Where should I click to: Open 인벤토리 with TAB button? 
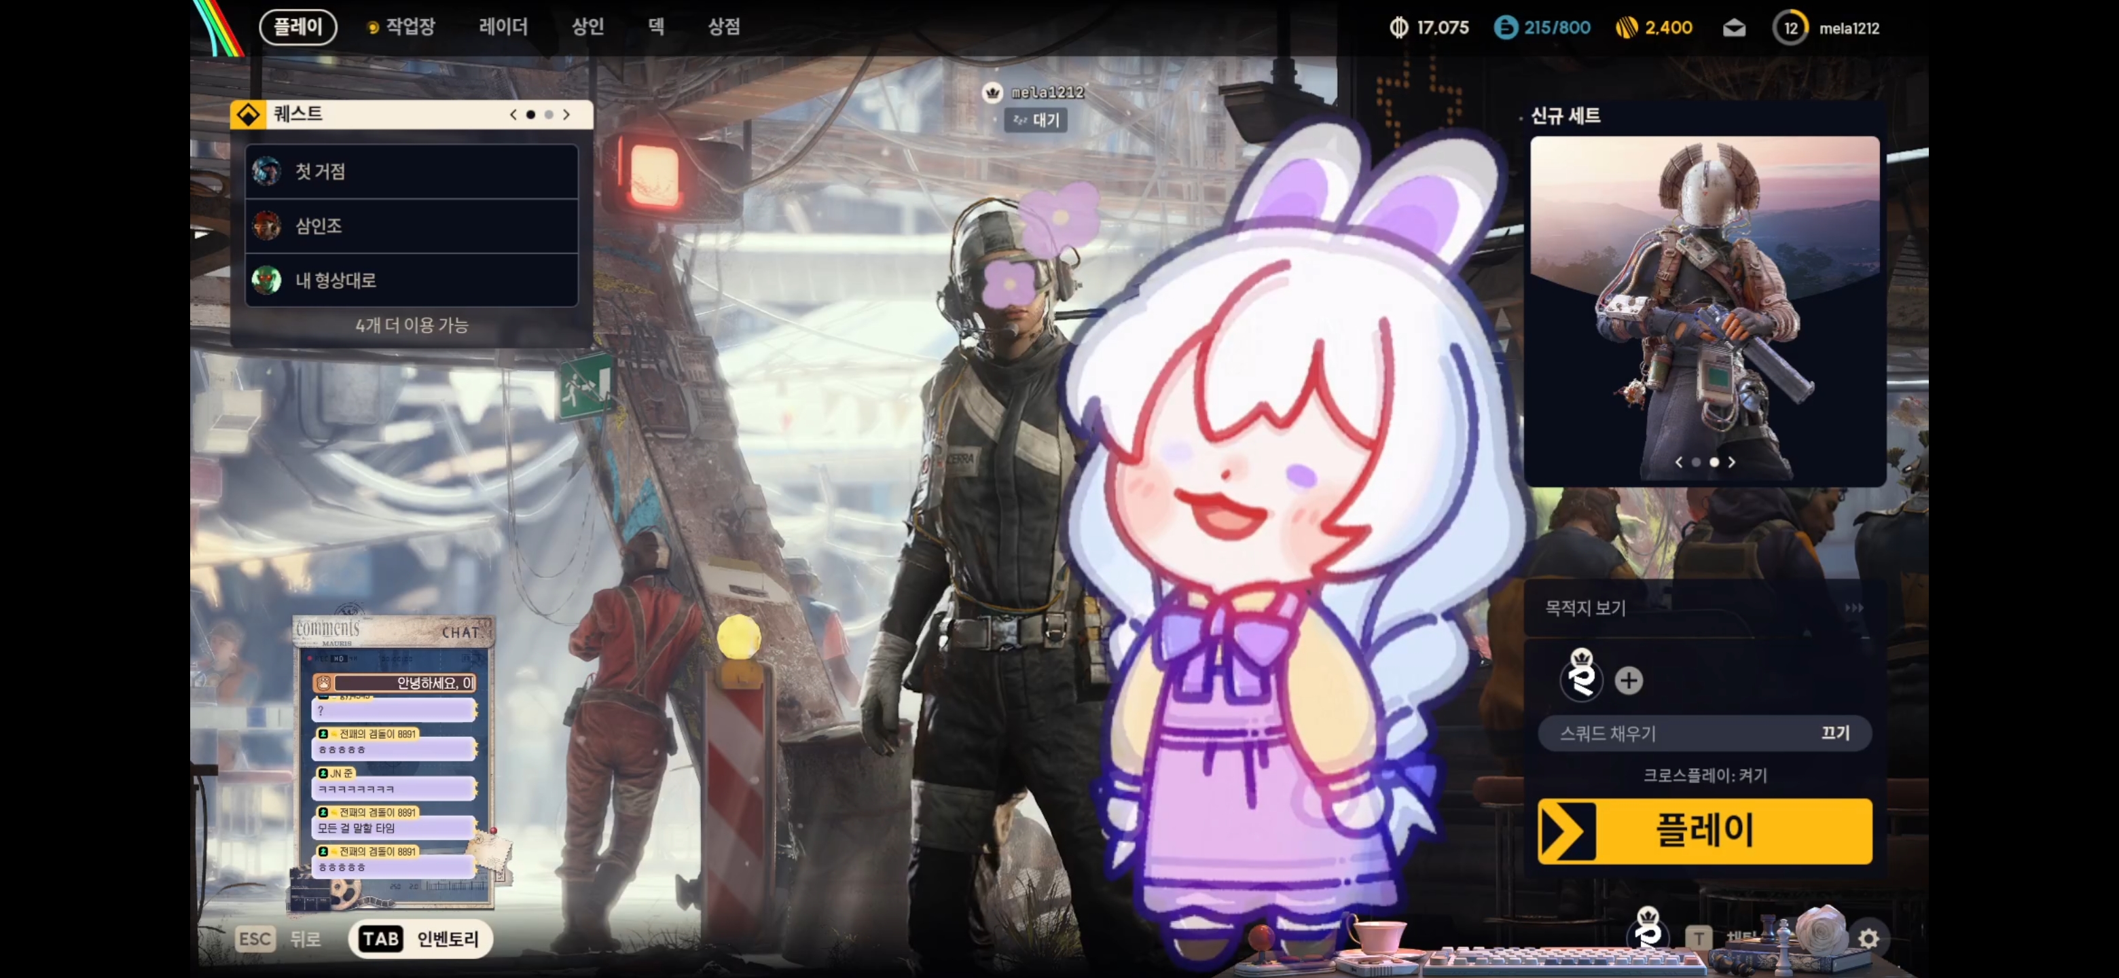[420, 939]
